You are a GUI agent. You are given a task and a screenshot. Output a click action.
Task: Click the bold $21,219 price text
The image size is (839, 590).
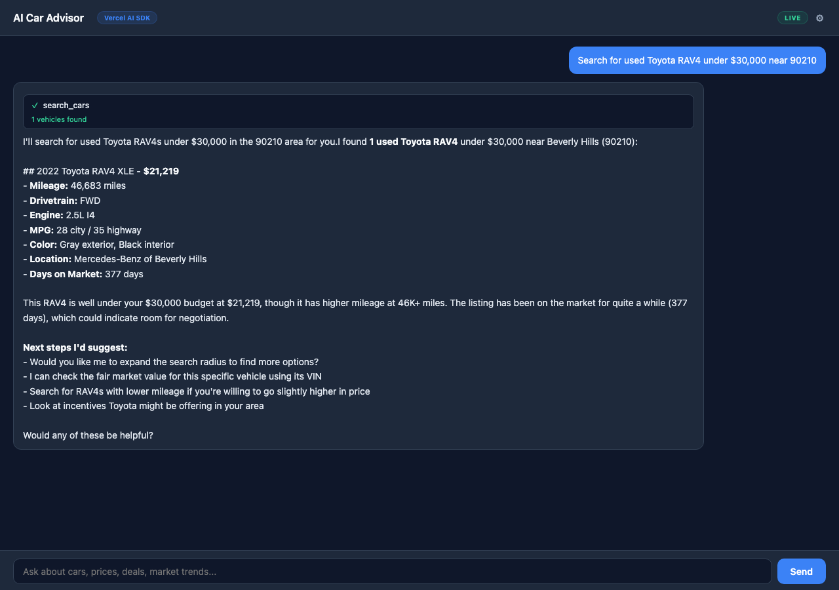point(161,171)
